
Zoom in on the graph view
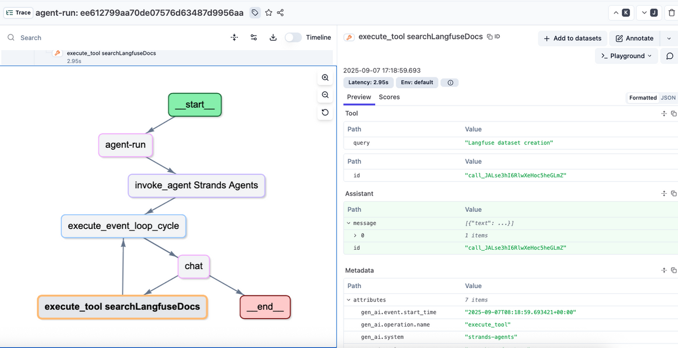tap(325, 77)
